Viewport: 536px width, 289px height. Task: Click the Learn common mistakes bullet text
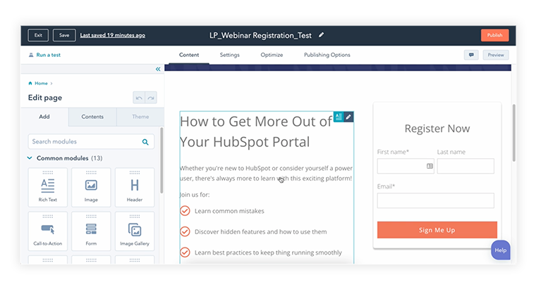click(229, 211)
